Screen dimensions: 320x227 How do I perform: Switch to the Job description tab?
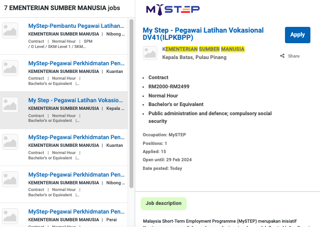(163, 203)
